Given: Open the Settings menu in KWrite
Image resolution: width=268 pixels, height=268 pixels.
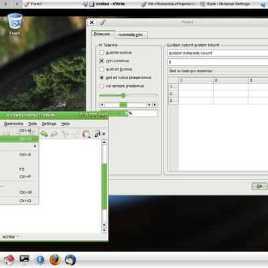Looking at the screenshot, I should click(x=49, y=123).
